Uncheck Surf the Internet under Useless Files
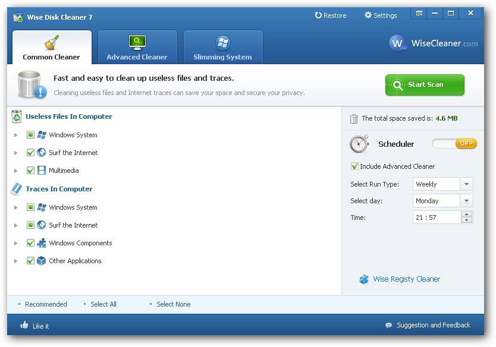Screen dimensions: 496x347 pos(30,153)
